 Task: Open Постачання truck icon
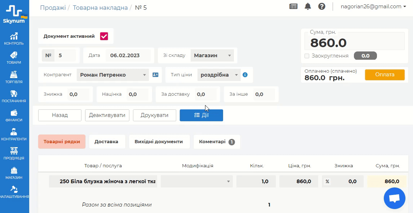point(14,96)
